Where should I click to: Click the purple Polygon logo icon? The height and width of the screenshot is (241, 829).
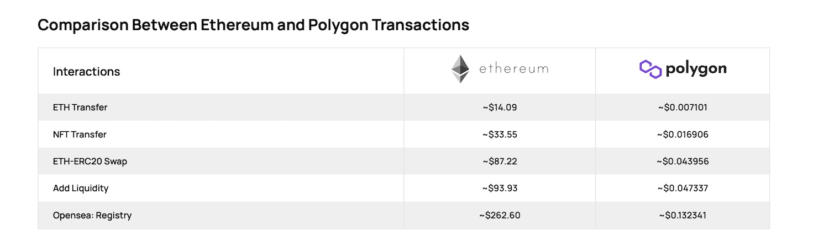click(x=650, y=69)
